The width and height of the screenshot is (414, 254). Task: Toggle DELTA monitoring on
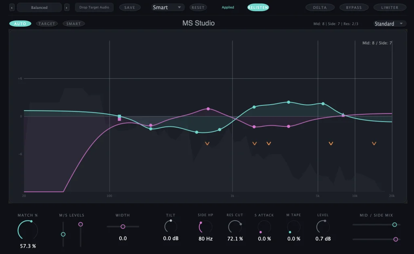point(320,7)
